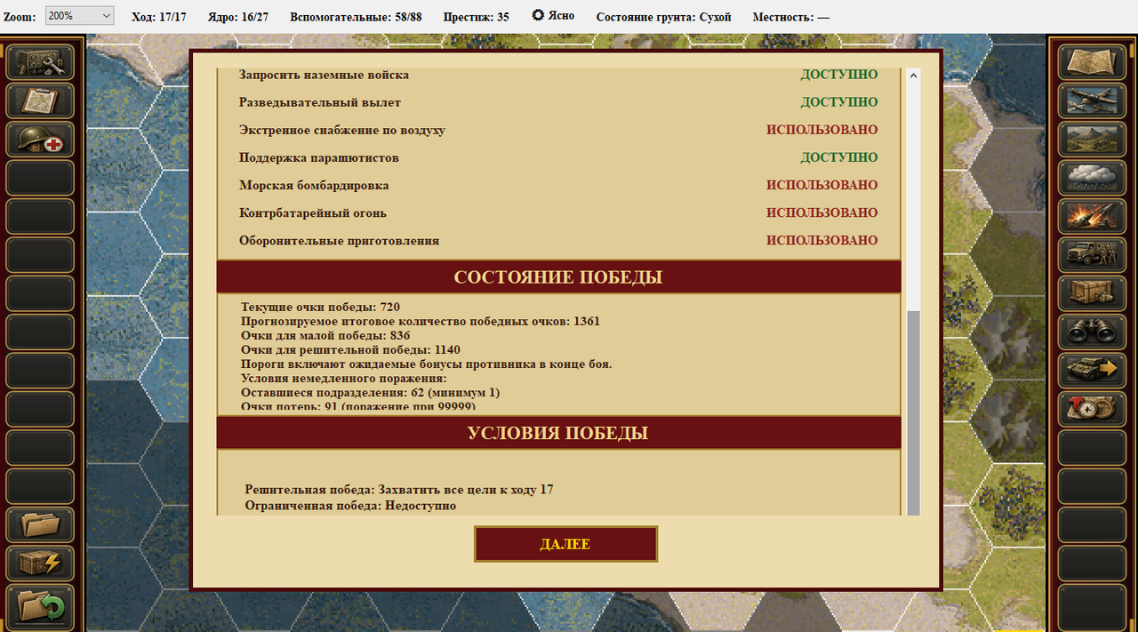
Task: Click the aircraft icon in right sidebar
Action: click(x=1092, y=101)
